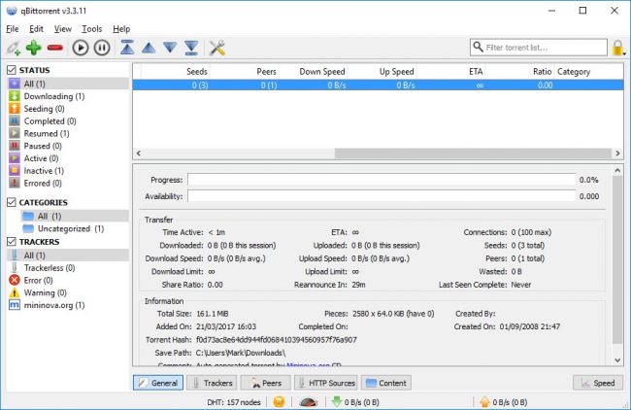
Task: Select Uncategorized (1) in categories list
Action: pyautogui.click(x=70, y=228)
